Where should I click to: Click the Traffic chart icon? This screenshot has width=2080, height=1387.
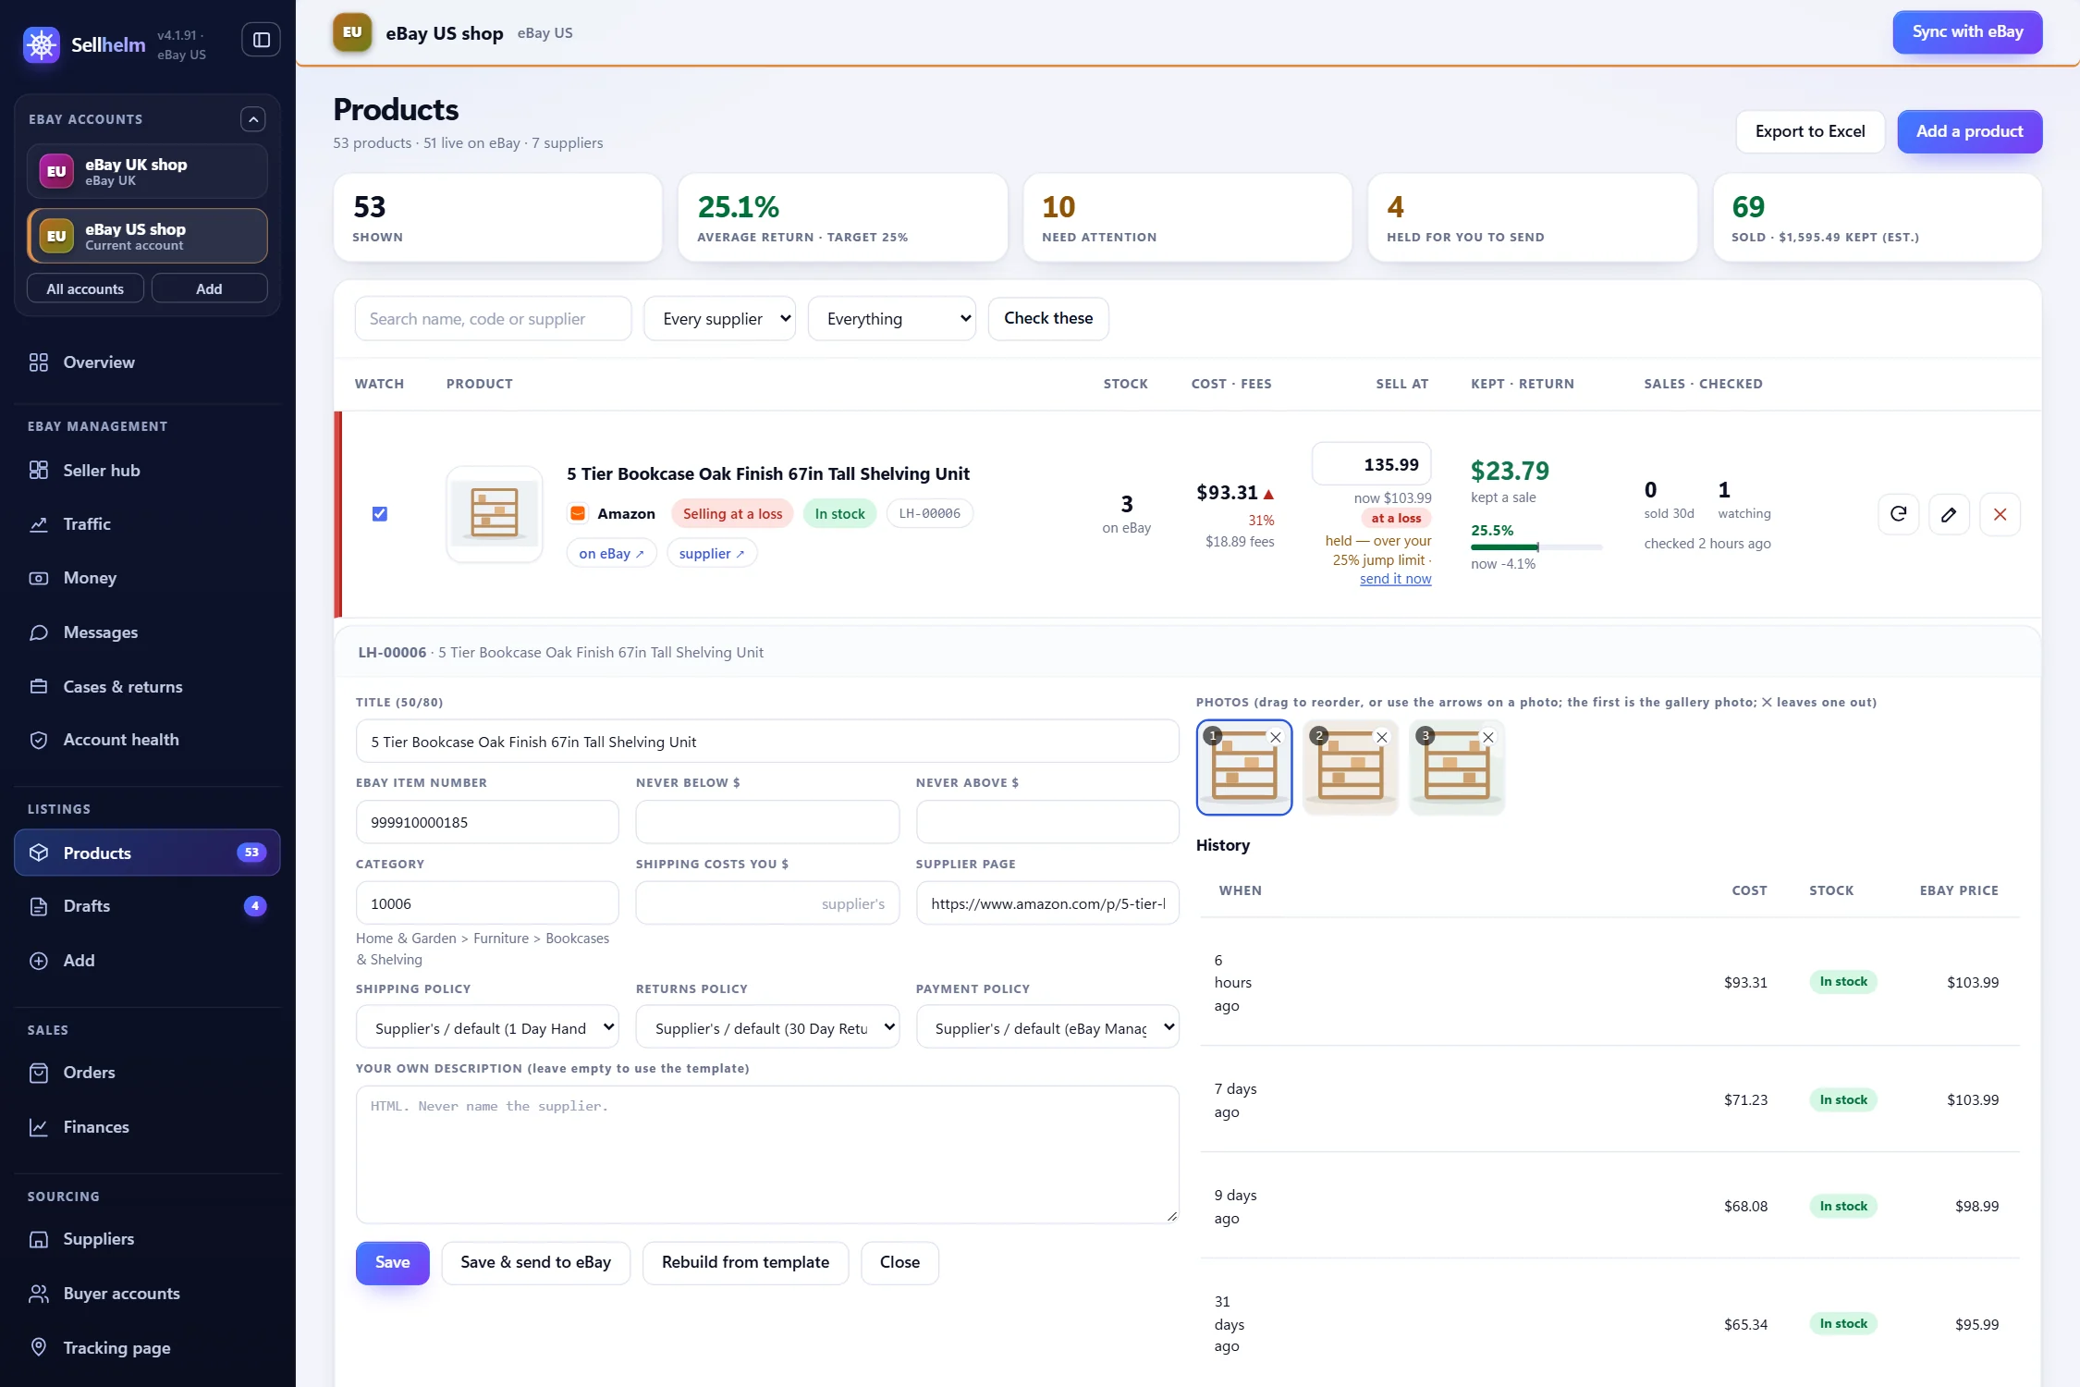coord(39,524)
